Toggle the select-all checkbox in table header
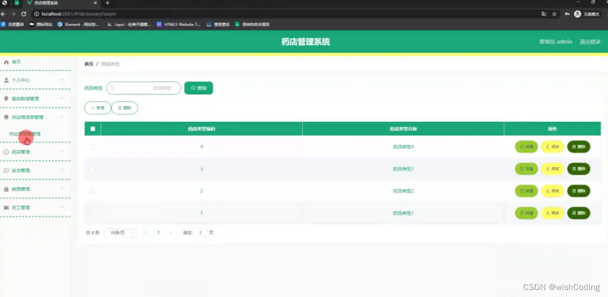 coord(93,129)
